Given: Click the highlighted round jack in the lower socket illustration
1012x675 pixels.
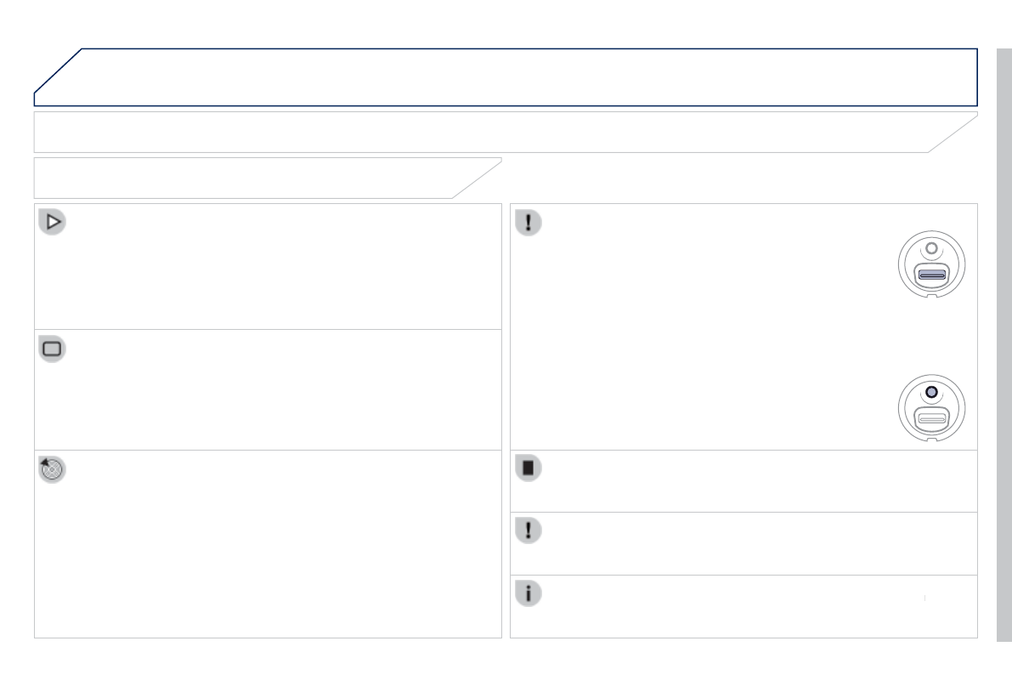Looking at the screenshot, I should tap(931, 392).
